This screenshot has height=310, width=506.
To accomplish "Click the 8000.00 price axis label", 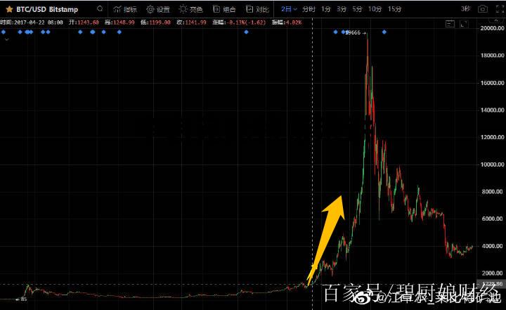I will pyautogui.click(x=493, y=191).
